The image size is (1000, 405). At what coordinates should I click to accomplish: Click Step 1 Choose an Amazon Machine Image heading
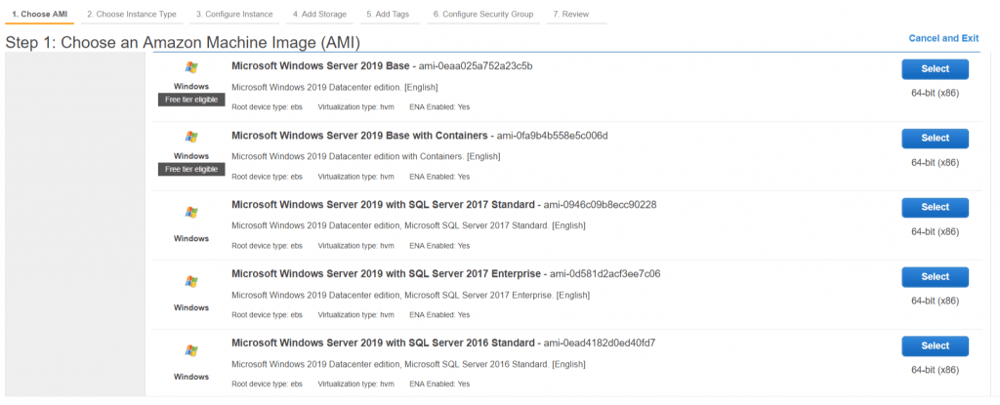(x=183, y=43)
